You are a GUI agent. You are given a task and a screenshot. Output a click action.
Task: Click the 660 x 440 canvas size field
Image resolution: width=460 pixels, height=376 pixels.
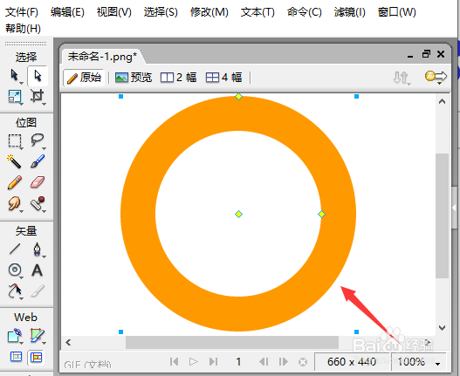tap(352, 362)
